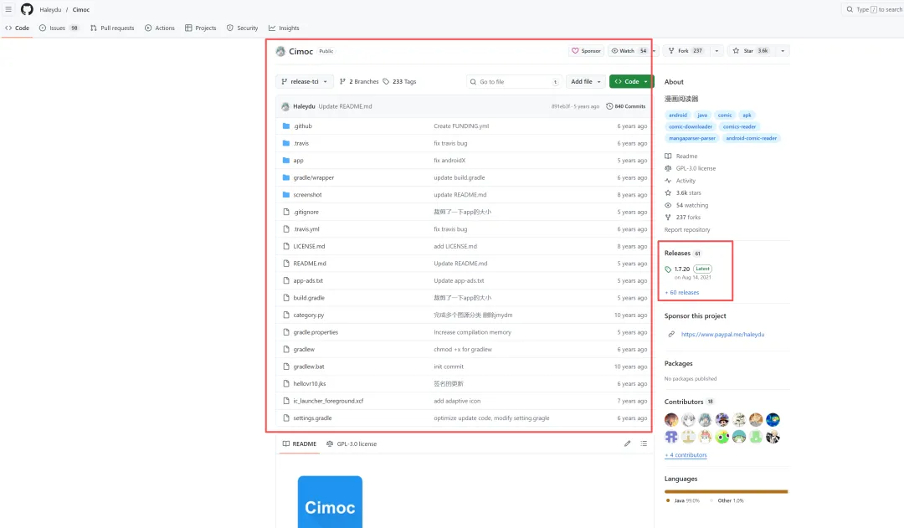Open the hellovr10.jks file
This screenshot has height=528, width=904.
tap(309, 384)
